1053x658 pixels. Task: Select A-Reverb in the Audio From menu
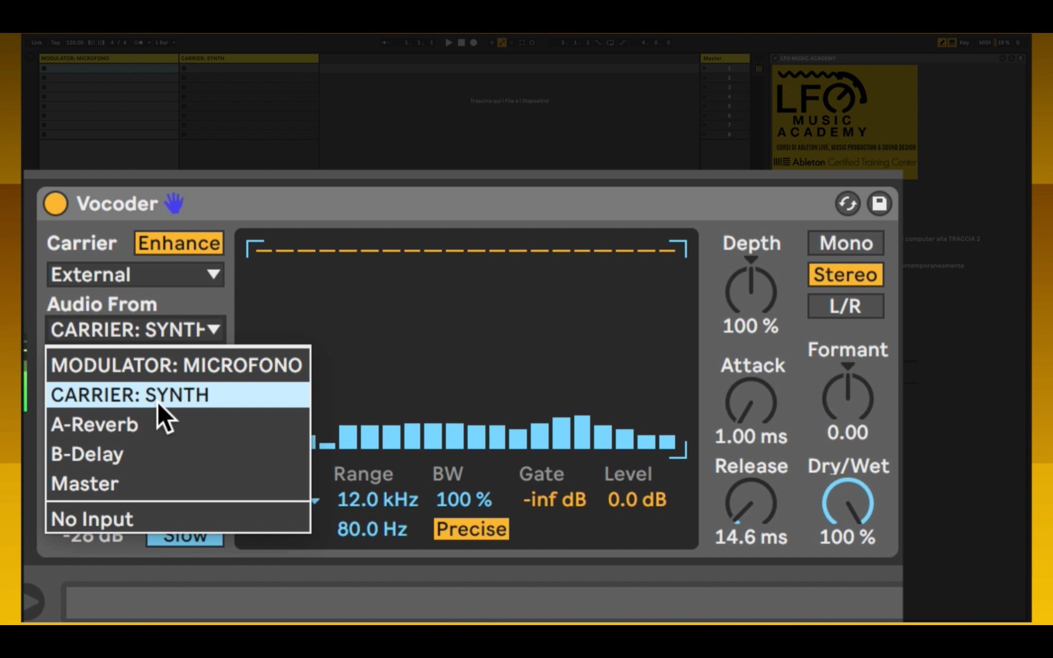pos(95,425)
